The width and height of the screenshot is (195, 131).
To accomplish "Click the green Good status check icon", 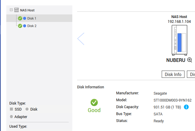I will pos(94,102).
